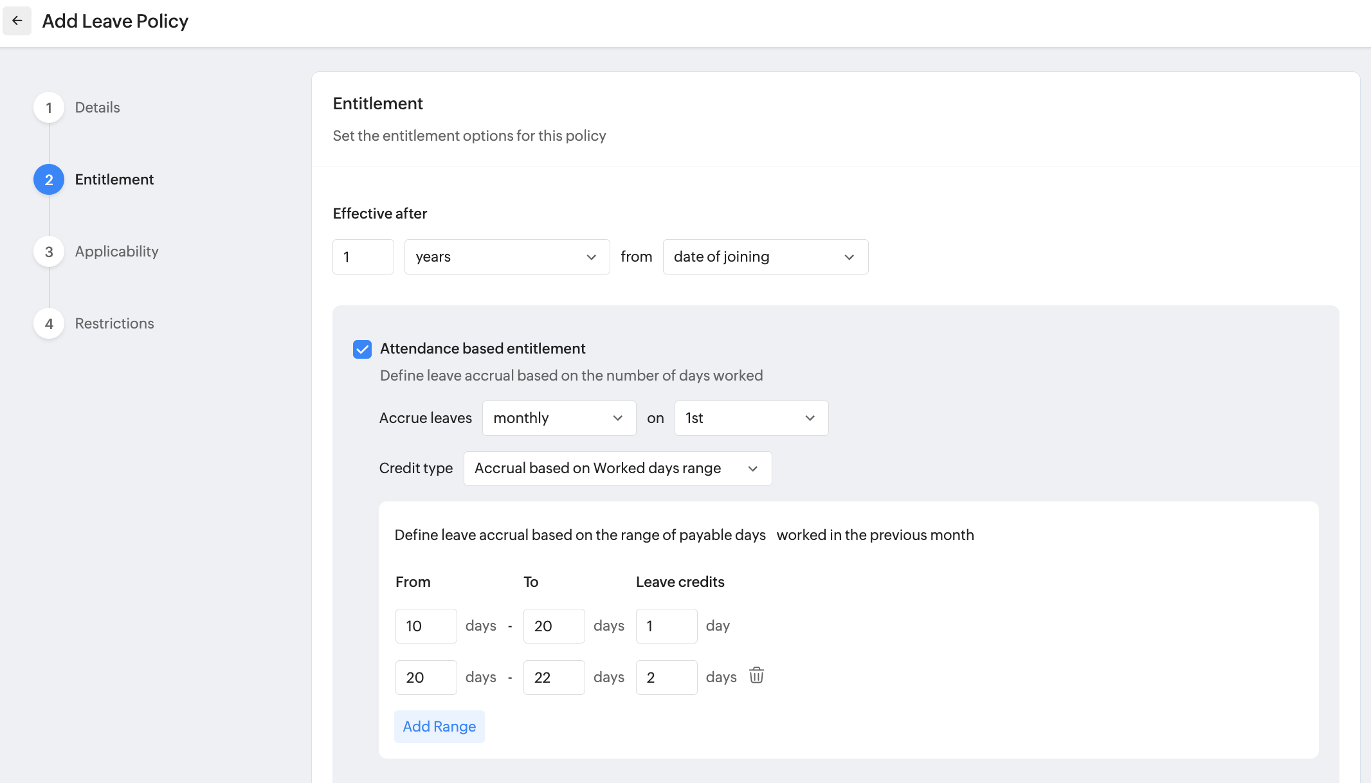Delete the second range with trash icon

click(x=756, y=676)
